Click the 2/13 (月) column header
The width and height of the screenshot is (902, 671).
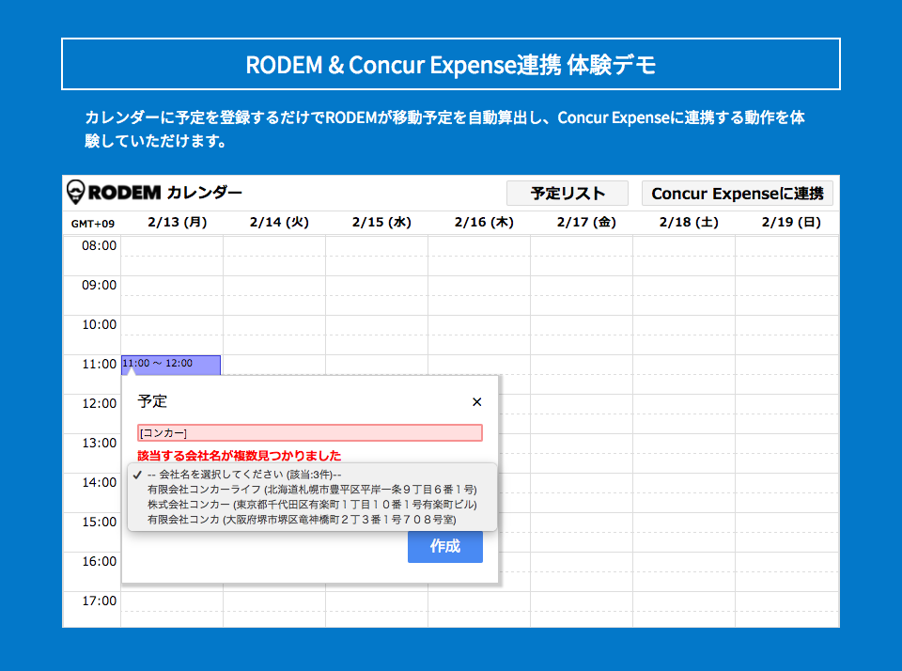click(178, 222)
